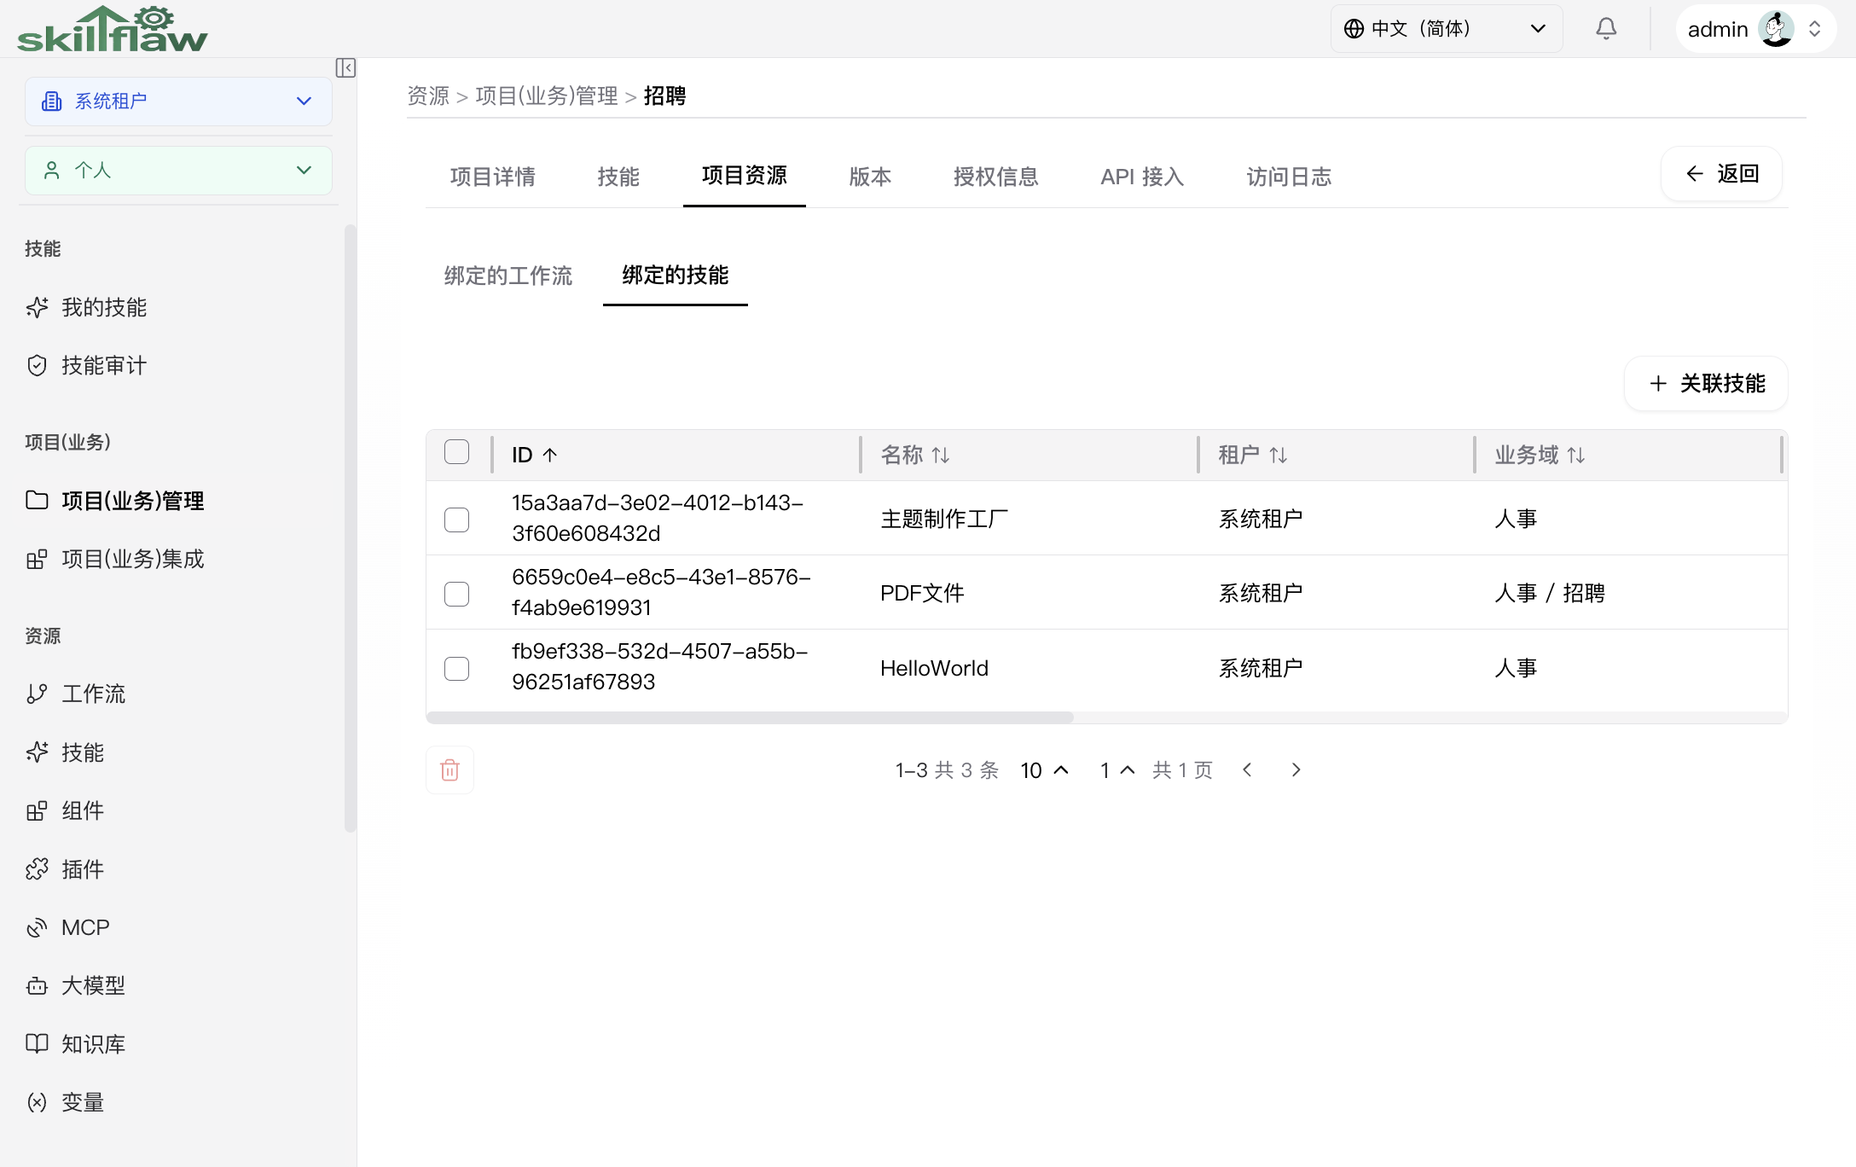Open the 系统租户 tenant dropdown
This screenshot has width=1856, height=1167.
click(x=178, y=102)
